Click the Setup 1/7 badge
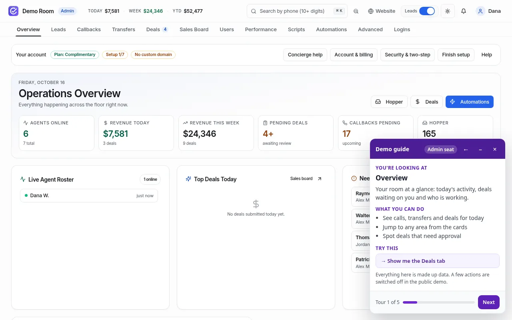Screen dimensions: 512x320 coord(115,55)
